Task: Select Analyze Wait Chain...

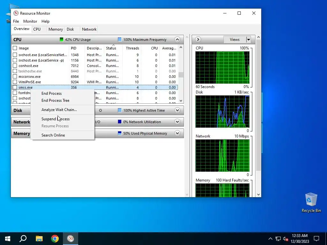Action: (x=59, y=110)
